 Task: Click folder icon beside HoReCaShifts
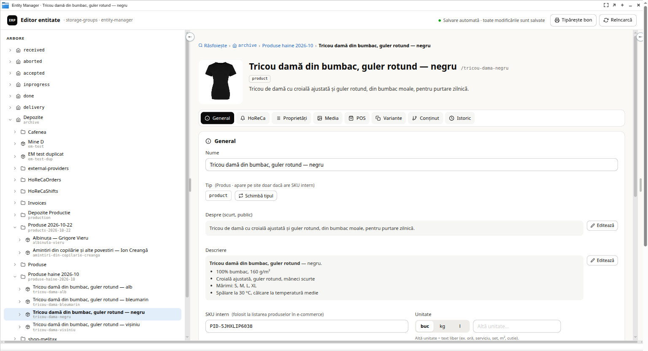[x=23, y=191]
